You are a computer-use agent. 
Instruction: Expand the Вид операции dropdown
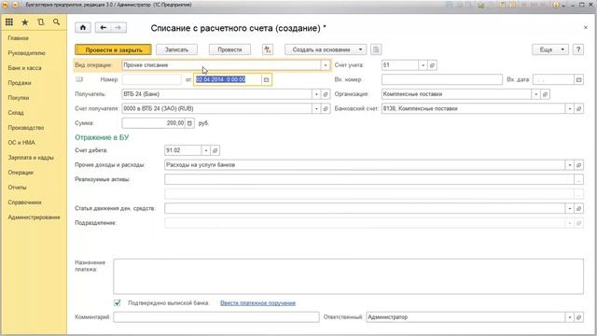pos(326,65)
